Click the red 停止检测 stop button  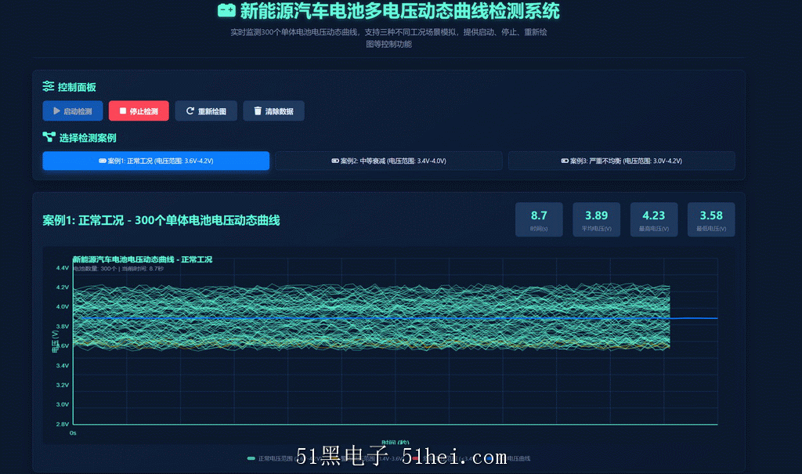pyautogui.click(x=139, y=111)
